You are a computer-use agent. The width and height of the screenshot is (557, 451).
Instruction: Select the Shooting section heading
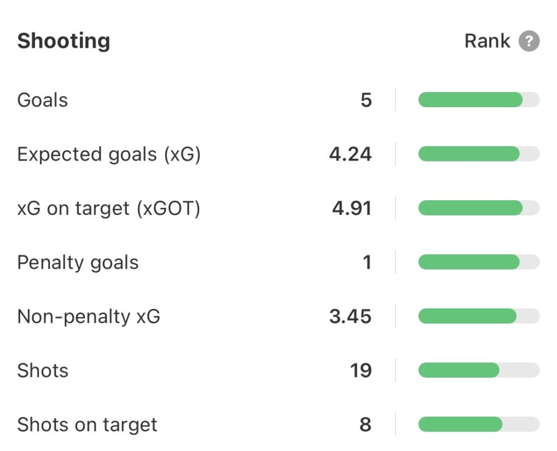coord(64,41)
